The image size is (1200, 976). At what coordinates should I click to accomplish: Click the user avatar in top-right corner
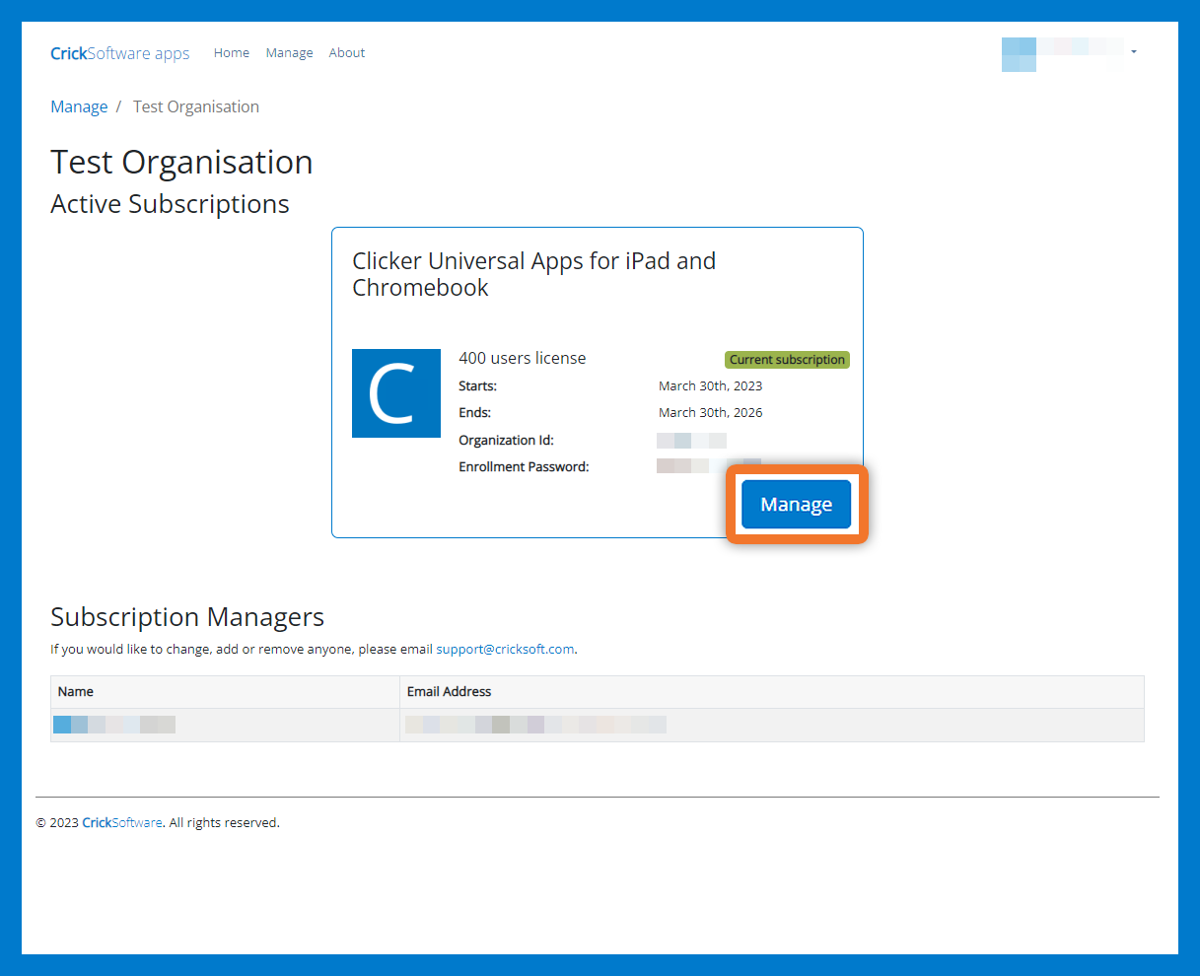(1019, 54)
